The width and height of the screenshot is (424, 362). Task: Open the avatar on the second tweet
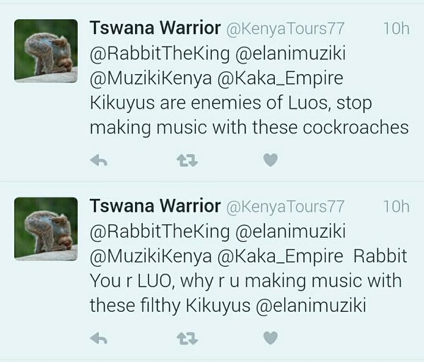click(x=46, y=229)
